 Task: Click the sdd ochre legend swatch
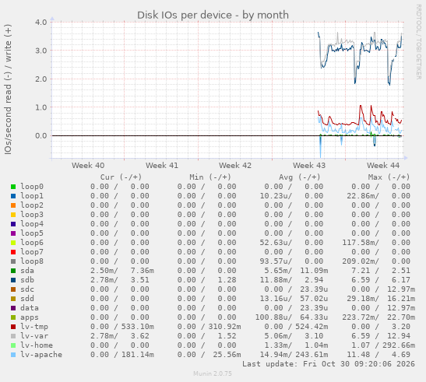click(x=13, y=299)
